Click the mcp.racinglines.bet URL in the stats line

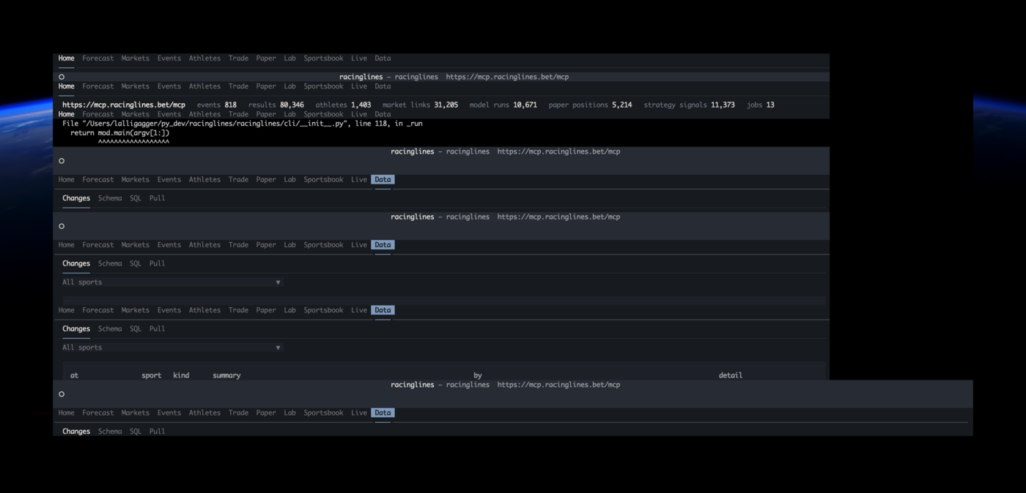[x=124, y=105]
